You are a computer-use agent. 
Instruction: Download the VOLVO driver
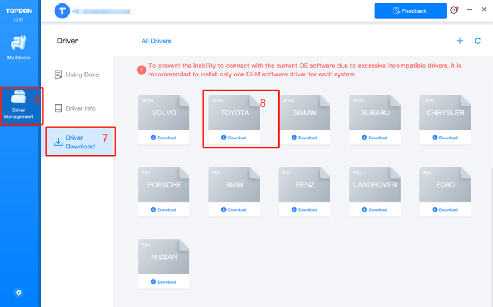pos(164,138)
